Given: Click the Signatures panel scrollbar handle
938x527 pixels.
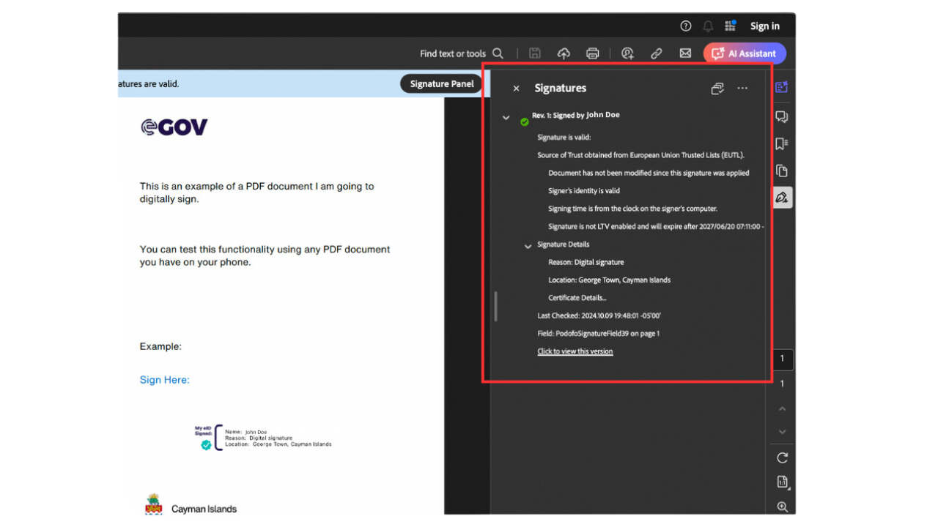Looking at the screenshot, I should tap(496, 306).
